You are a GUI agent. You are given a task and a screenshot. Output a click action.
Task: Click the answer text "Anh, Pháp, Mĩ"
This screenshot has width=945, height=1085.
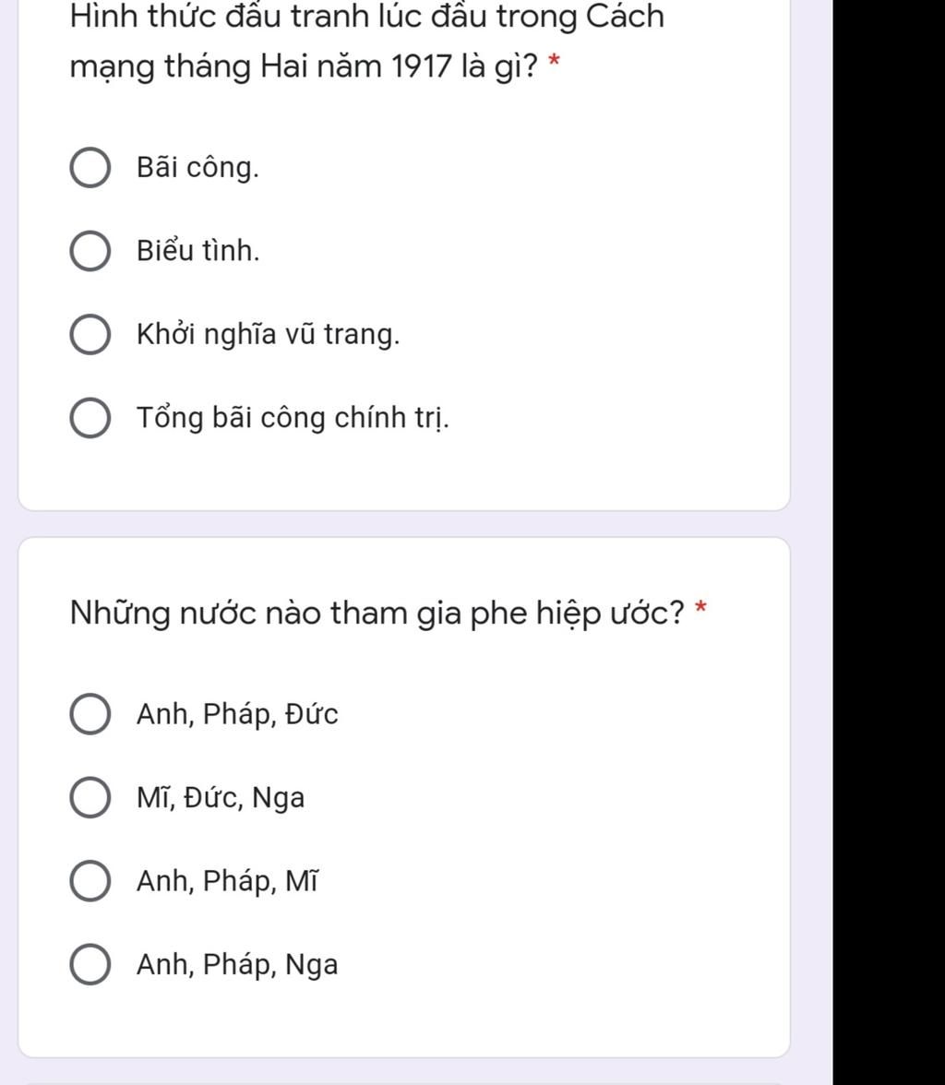pos(227,882)
